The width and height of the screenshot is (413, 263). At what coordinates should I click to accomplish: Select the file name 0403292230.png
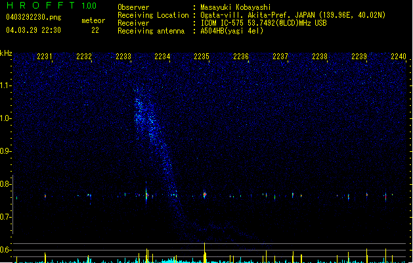tap(33, 17)
